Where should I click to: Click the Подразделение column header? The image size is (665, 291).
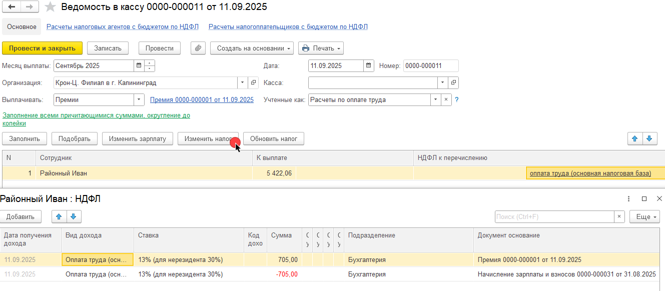pyautogui.click(x=409, y=239)
